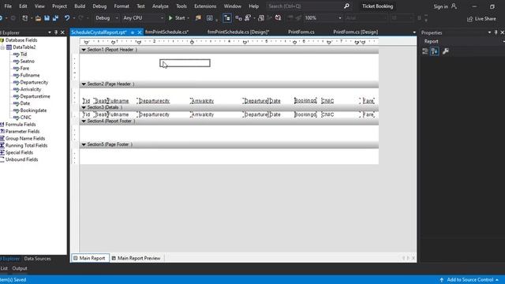Image resolution: width=505 pixels, height=284 pixels.
Task: Open the 100% zoom dropdown
Action: click(323, 18)
